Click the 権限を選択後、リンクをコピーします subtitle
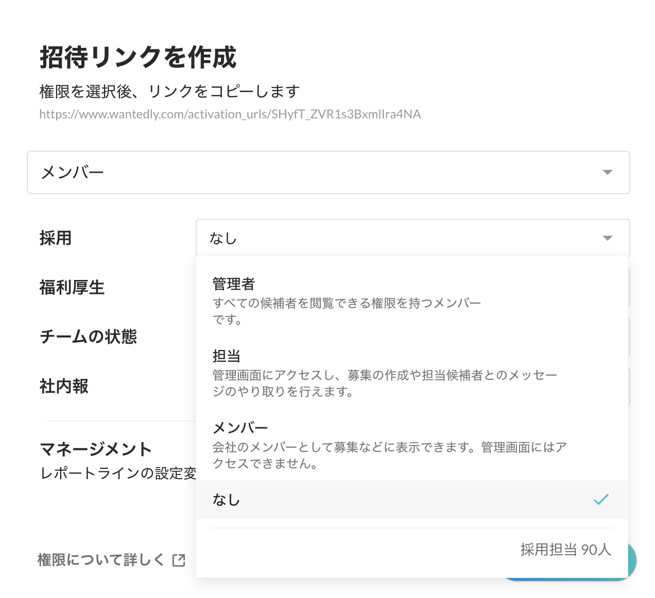Screen dimensions: 655x598 169,92
